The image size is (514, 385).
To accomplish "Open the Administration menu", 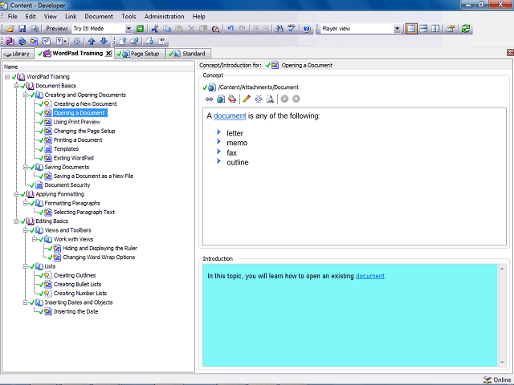I will [x=164, y=16].
